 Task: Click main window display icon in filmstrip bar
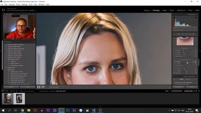[x=3, y=91]
